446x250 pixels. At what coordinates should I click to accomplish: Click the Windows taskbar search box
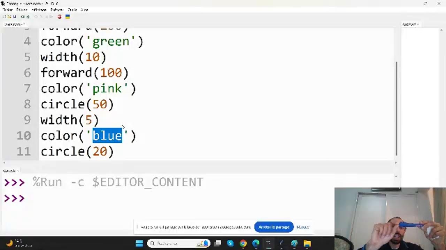click(178, 243)
